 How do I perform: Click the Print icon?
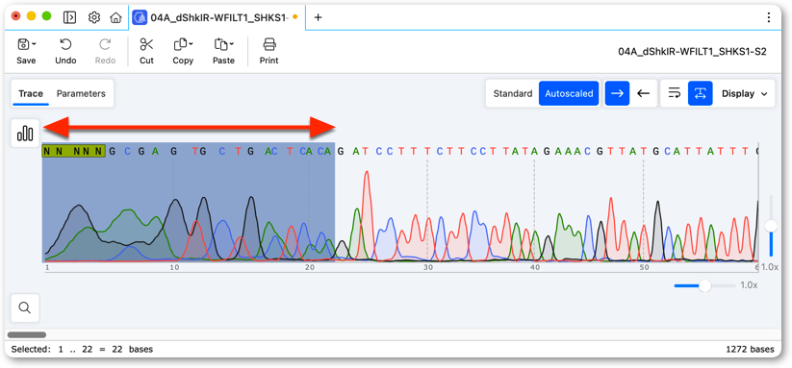pos(269,45)
